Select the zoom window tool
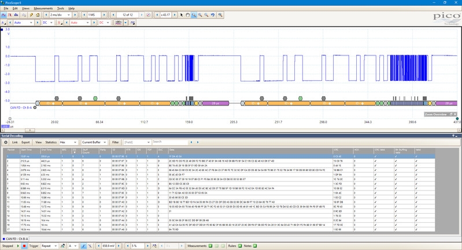 [194, 14]
